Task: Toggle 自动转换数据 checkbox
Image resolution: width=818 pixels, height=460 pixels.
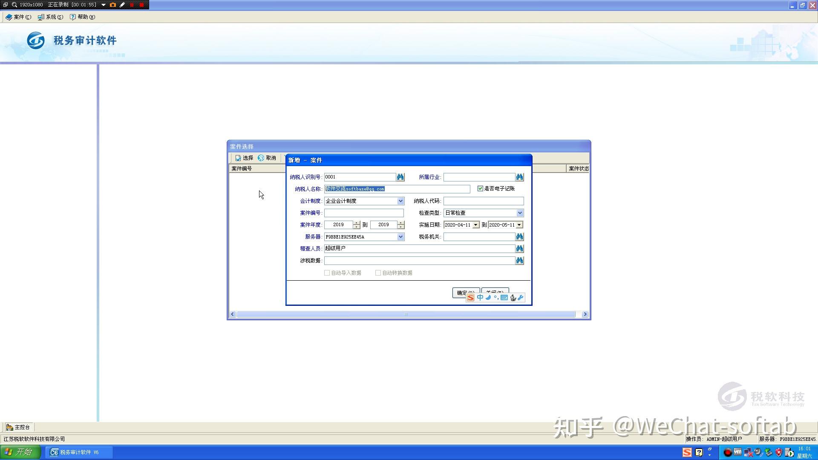Action: tap(378, 273)
